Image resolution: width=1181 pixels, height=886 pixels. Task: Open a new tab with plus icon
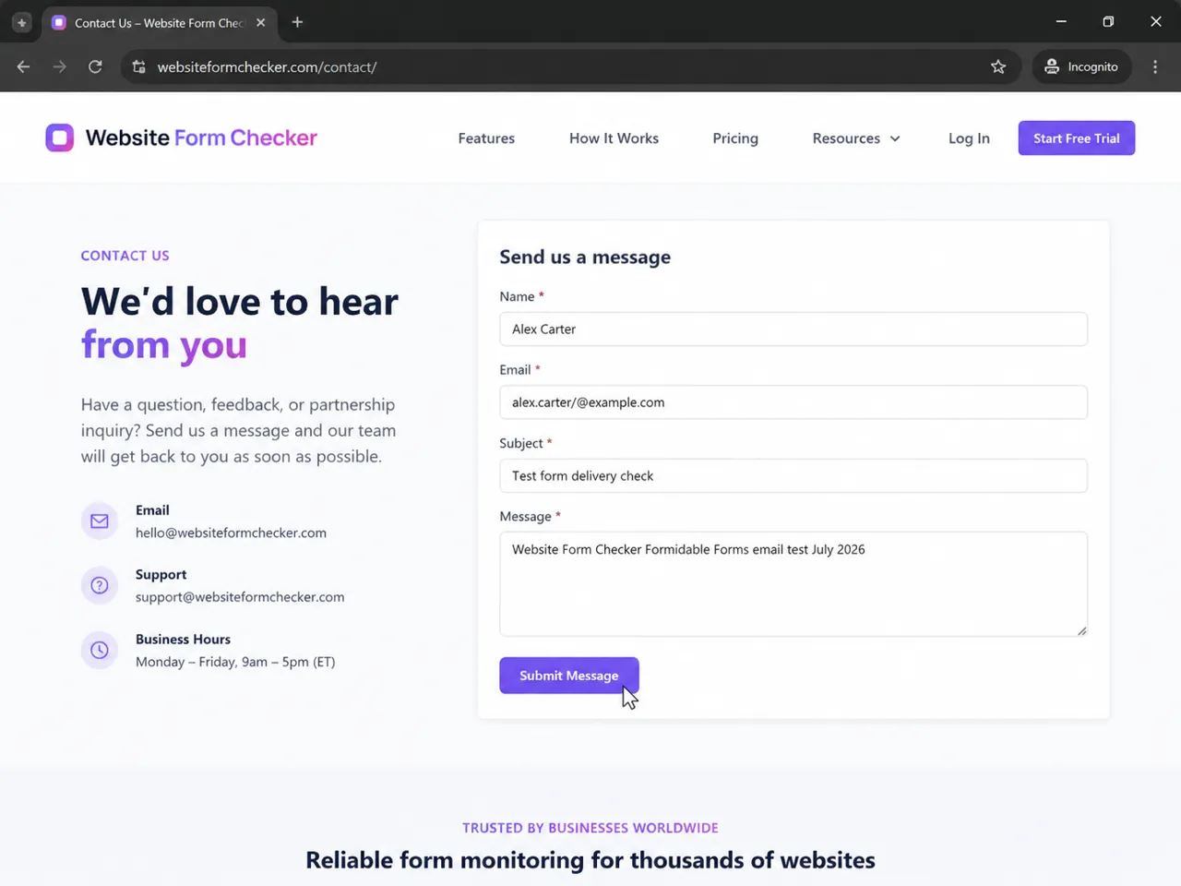click(297, 22)
